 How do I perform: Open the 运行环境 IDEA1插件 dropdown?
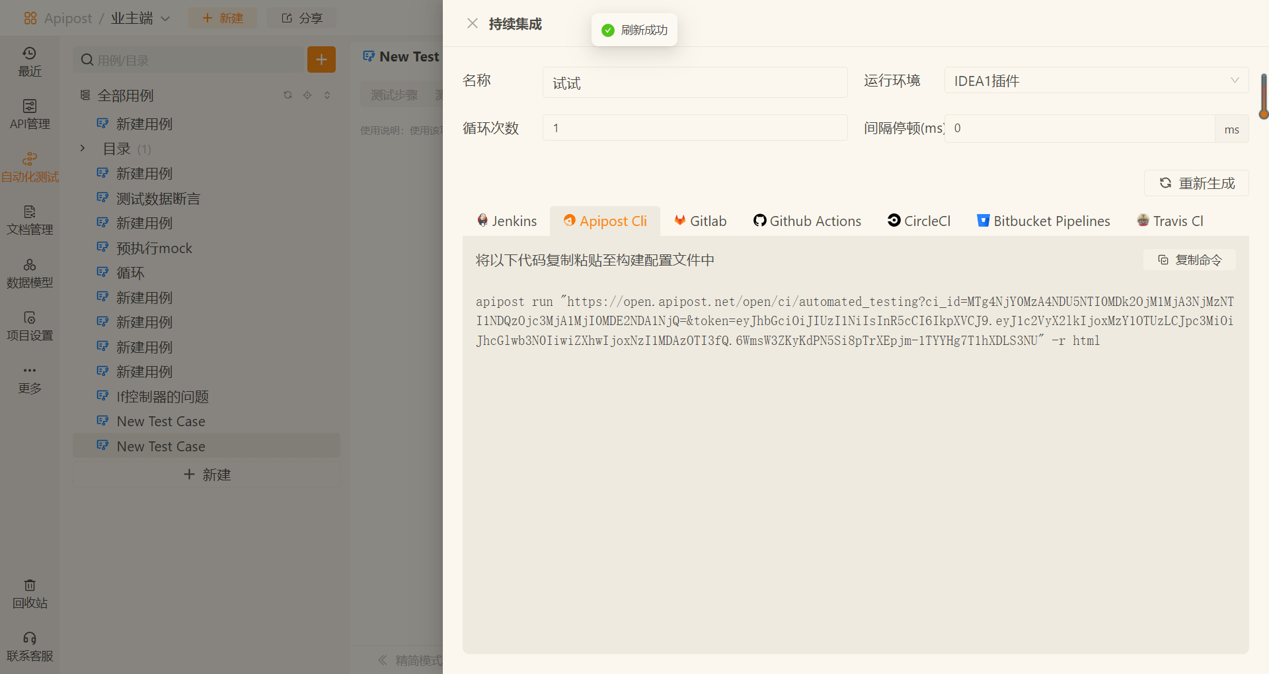click(1096, 81)
